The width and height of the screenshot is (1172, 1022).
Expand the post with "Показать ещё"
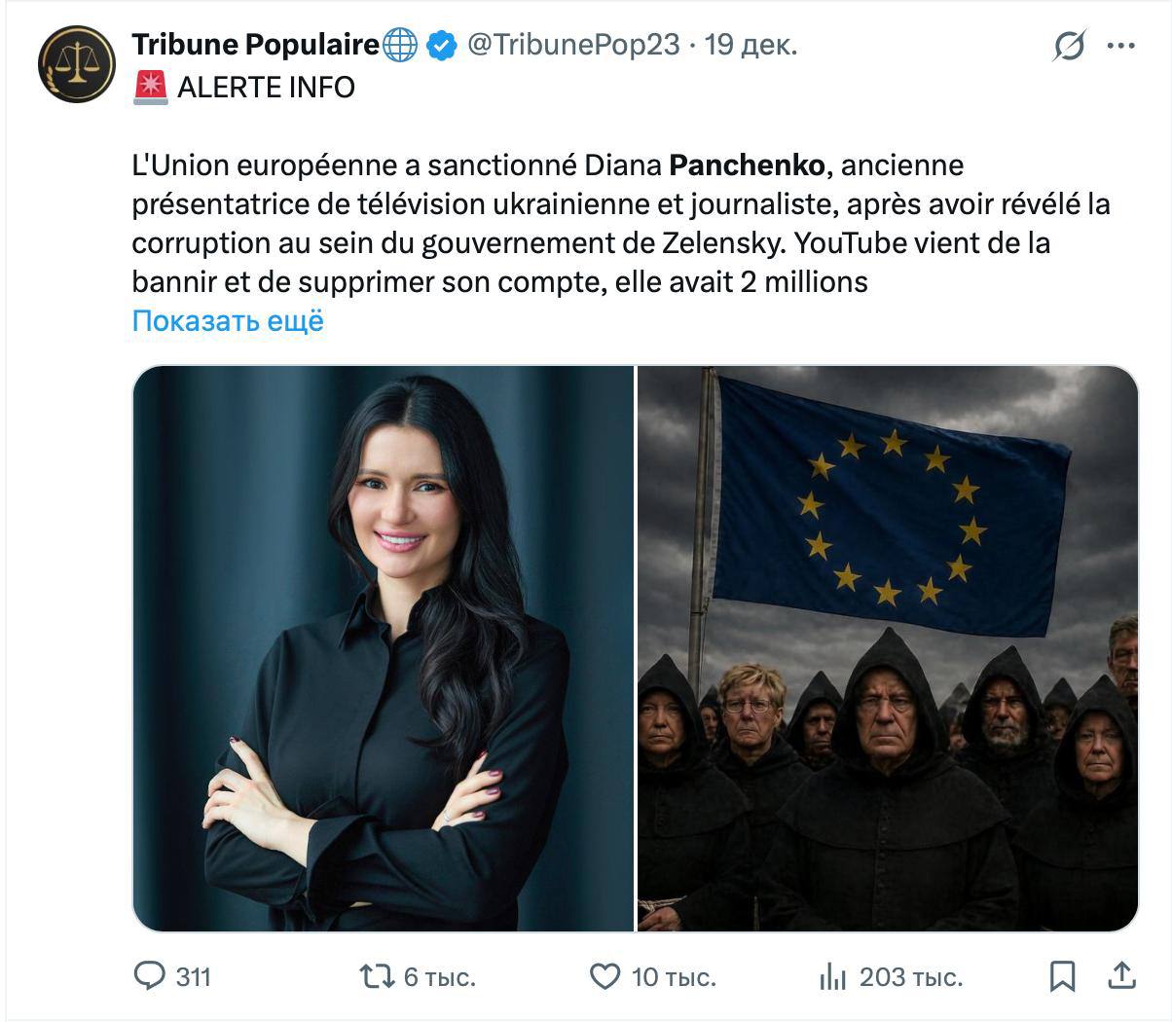(228, 321)
